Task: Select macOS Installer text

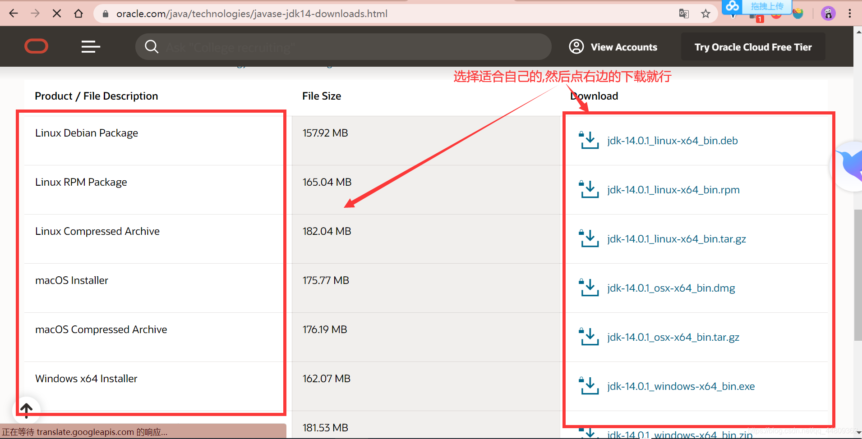Action: point(72,280)
